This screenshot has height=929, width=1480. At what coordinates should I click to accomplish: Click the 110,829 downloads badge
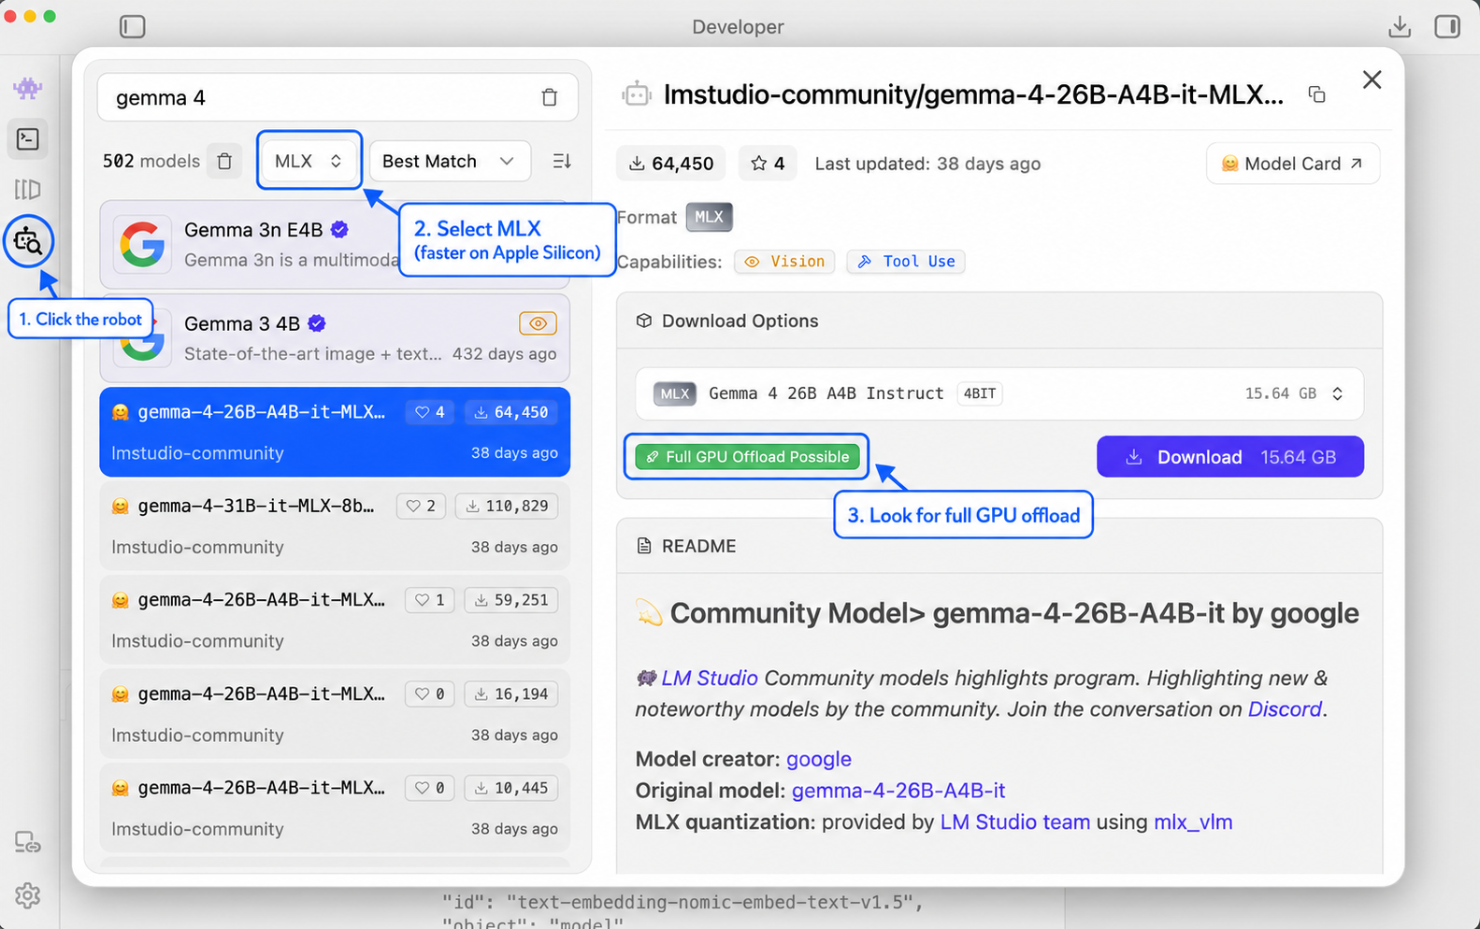(x=507, y=507)
